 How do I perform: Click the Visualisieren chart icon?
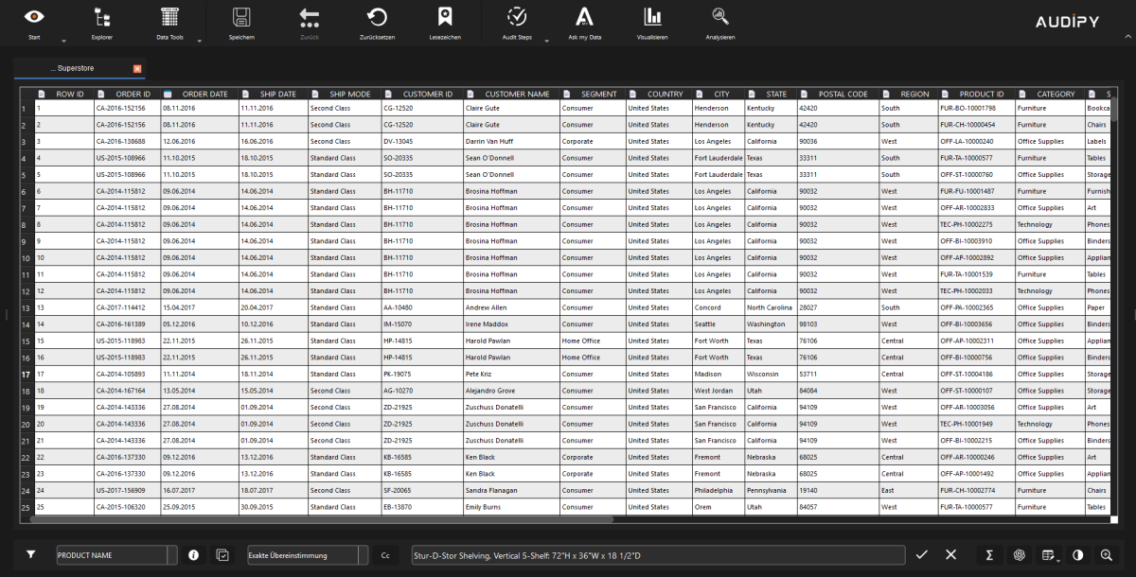(x=652, y=17)
